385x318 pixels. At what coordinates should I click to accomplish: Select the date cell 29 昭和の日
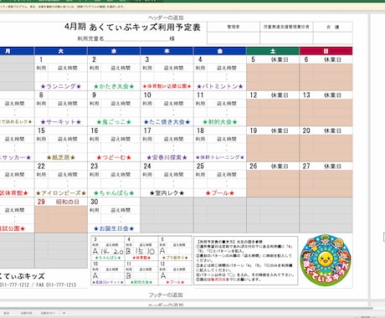pyautogui.click(x=61, y=202)
